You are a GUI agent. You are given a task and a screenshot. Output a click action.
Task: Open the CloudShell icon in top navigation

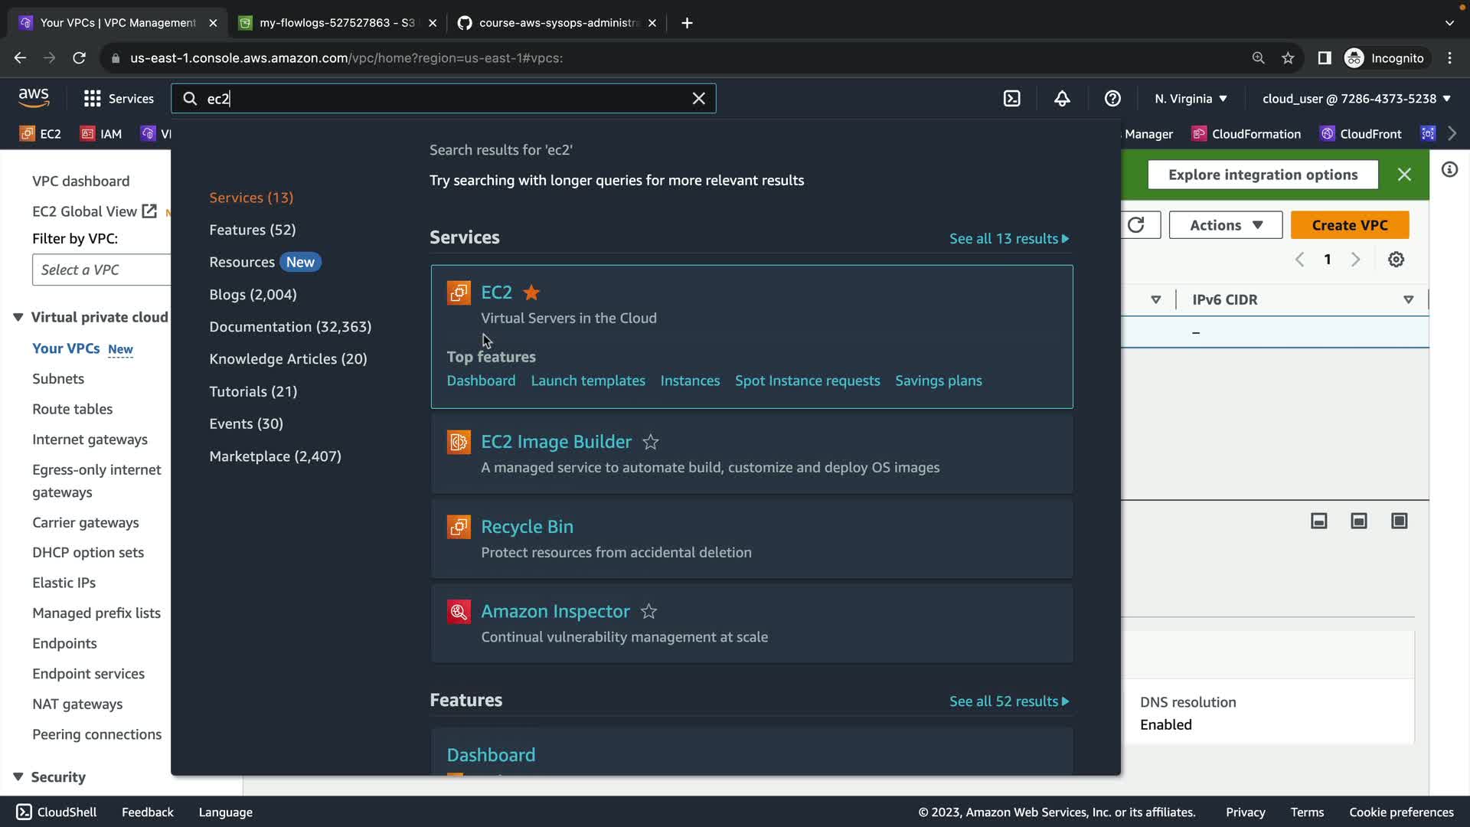tap(1011, 99)
